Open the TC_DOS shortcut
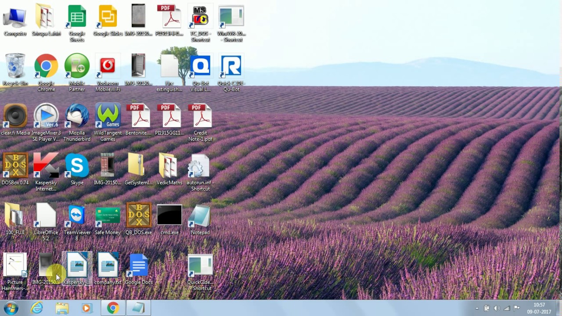This screenshot has width=562, height=316. tap(200, 23)
